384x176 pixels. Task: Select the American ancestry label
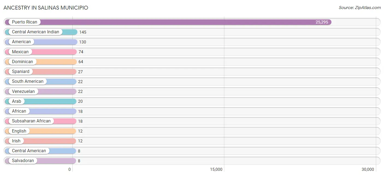21,42
